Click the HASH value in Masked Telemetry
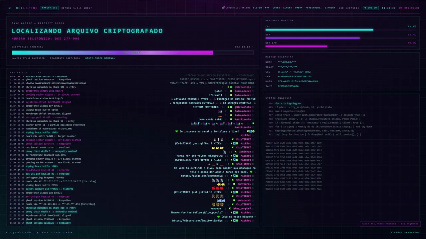 point(298,81)
